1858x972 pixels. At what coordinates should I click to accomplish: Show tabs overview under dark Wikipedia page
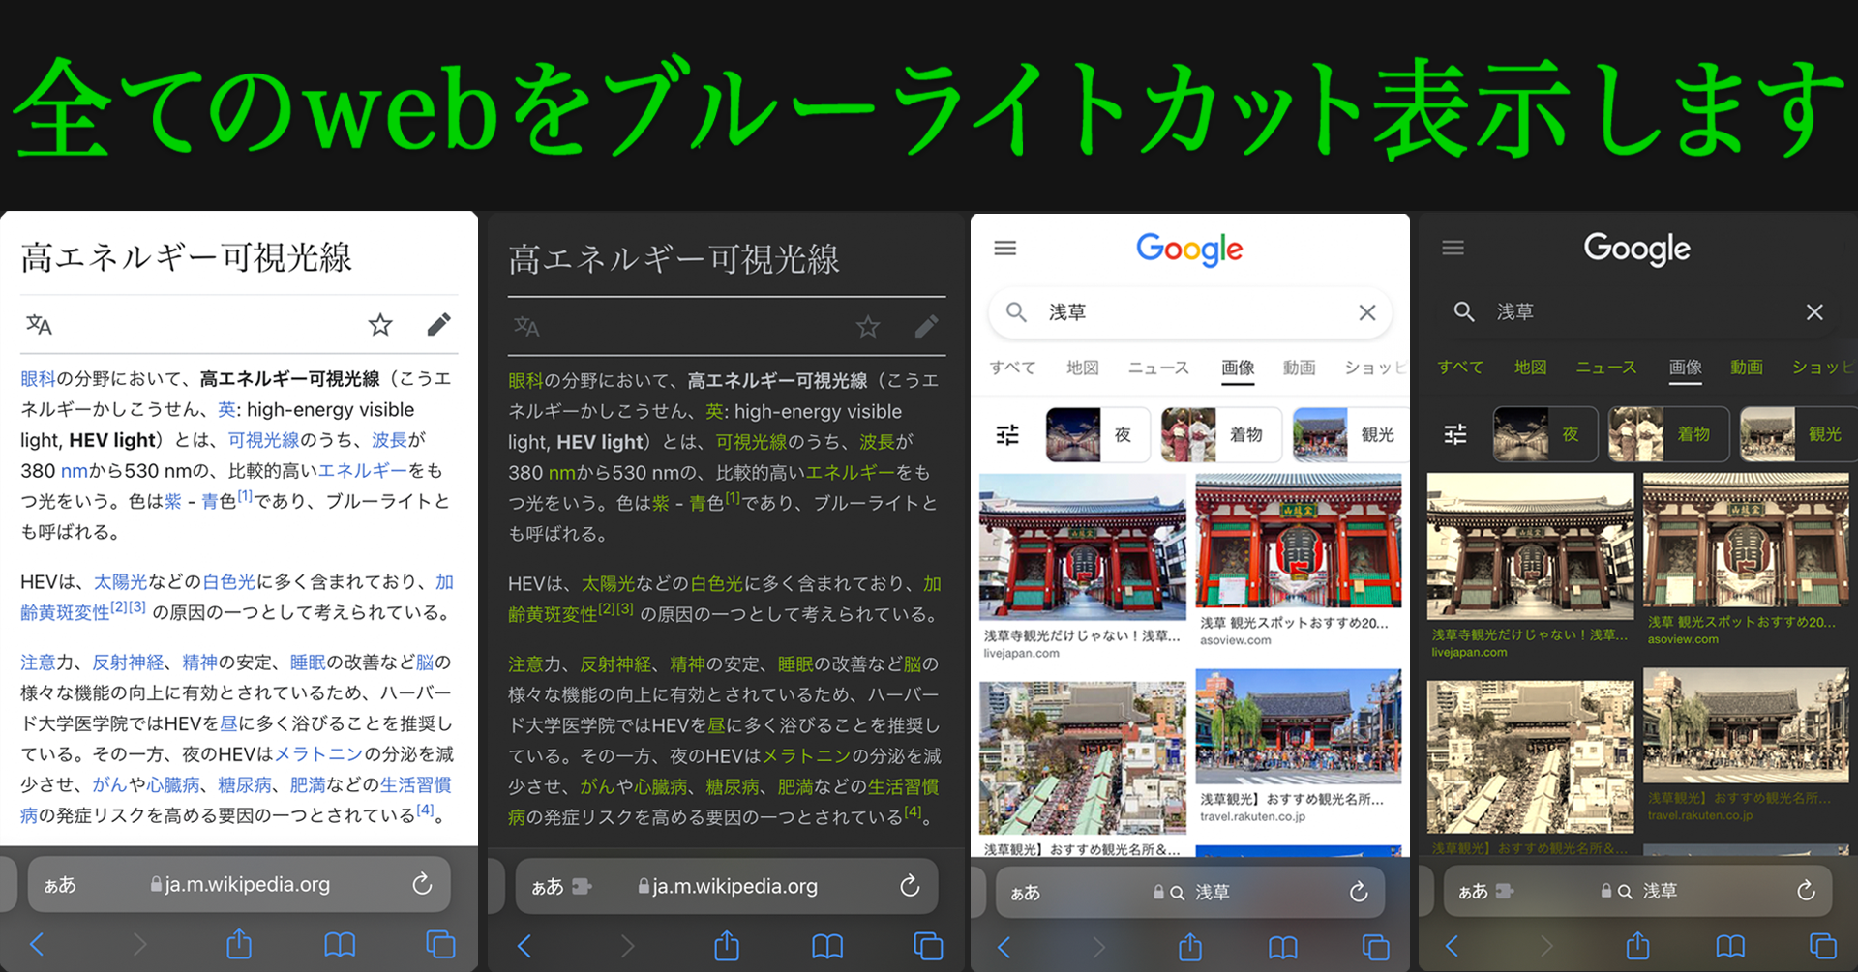[x=928, y=946]
